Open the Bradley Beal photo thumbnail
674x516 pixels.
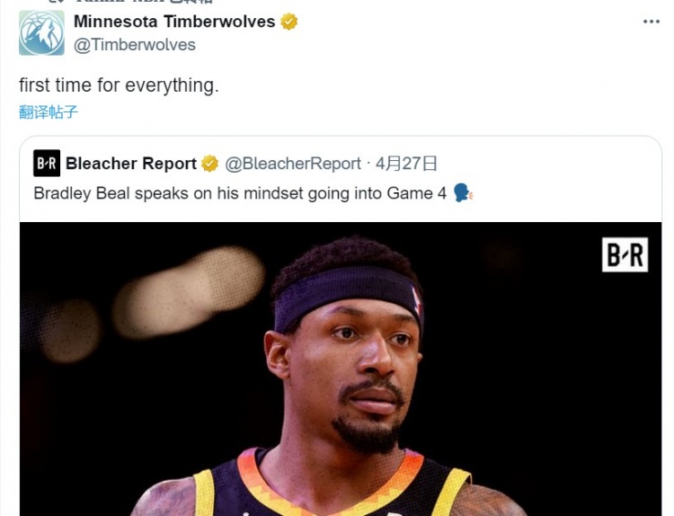(x=341, y=369)
